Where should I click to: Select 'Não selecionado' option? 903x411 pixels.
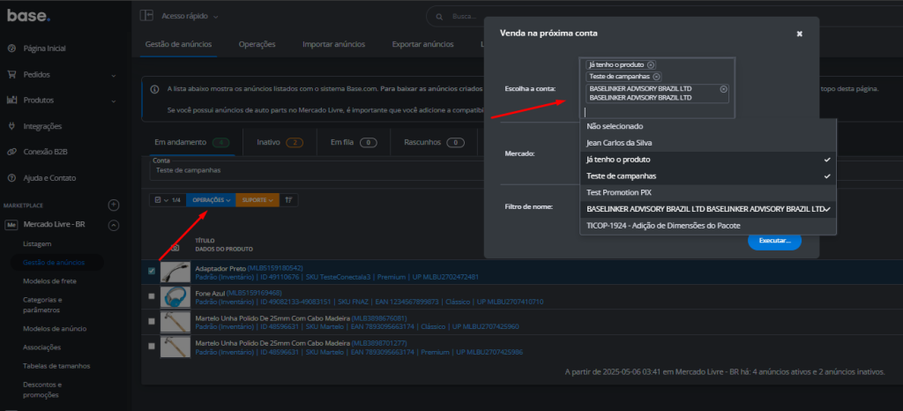(708, 126)
